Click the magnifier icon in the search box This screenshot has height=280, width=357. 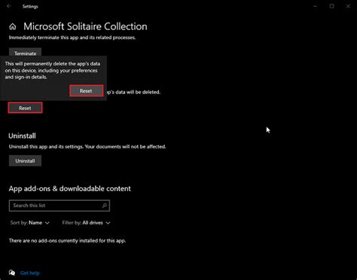[x=105, y=205]
